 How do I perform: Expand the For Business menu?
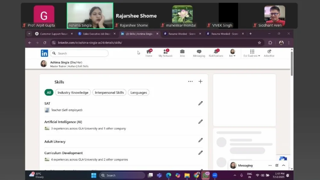252,53
